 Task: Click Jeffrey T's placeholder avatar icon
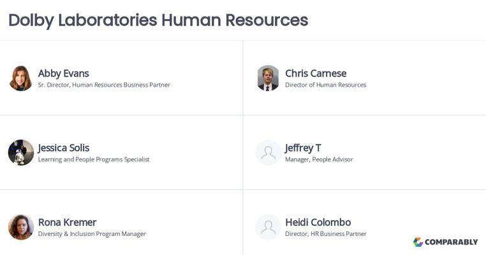pos(268,152)
